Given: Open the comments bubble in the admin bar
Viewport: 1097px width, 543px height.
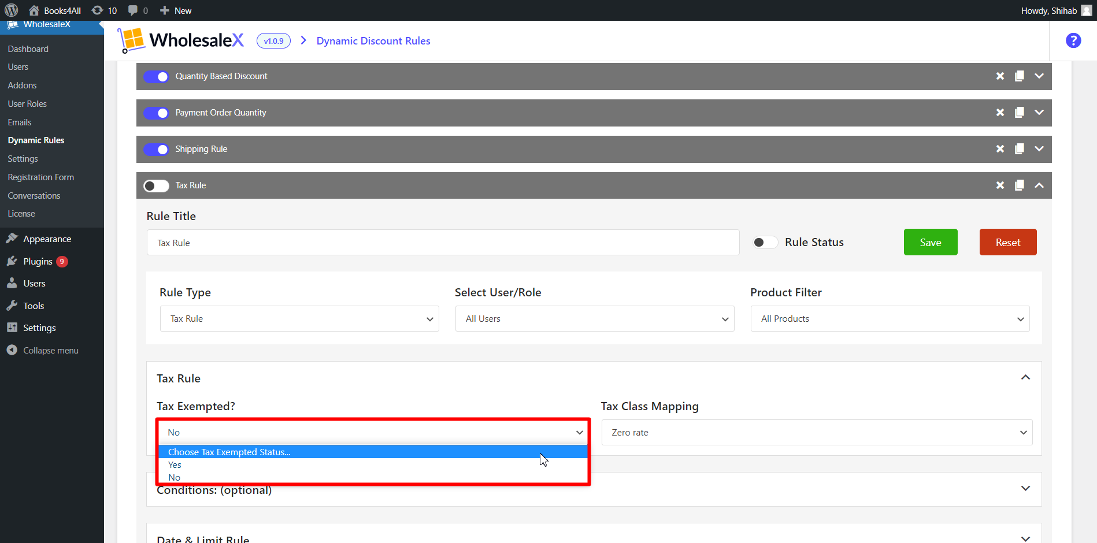Looking at the screenshot, I should tap(138, 10).
